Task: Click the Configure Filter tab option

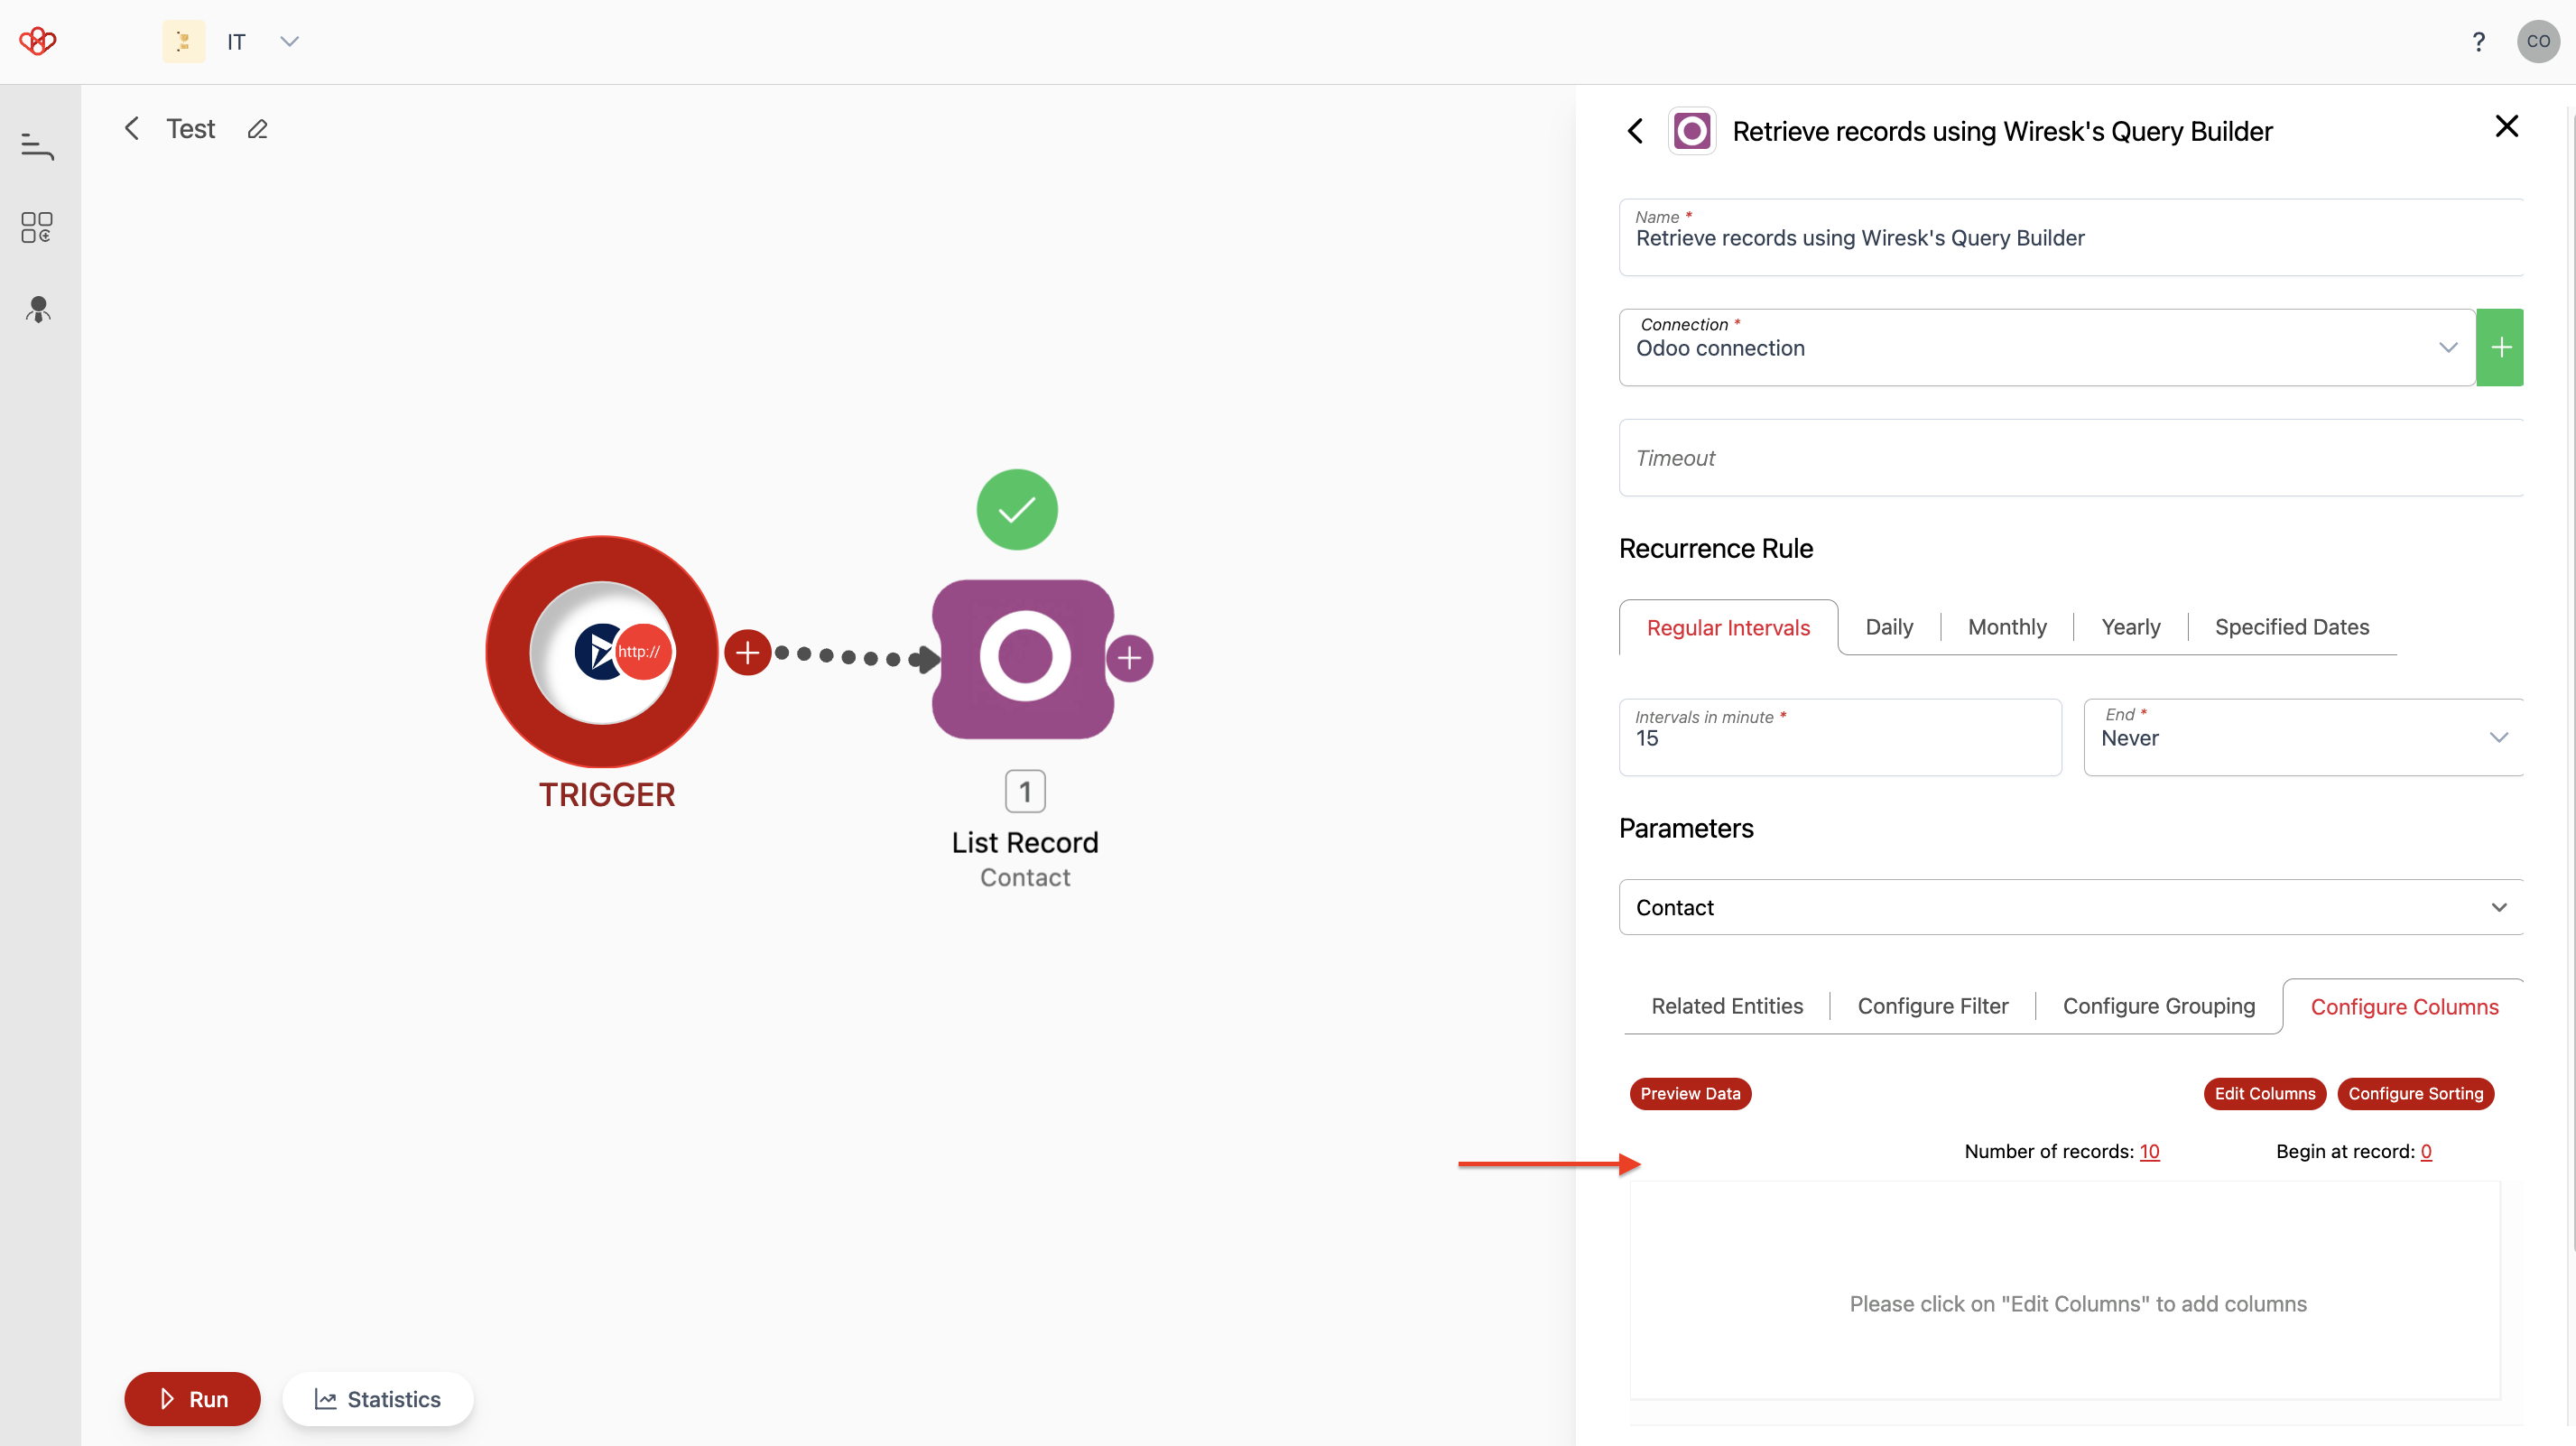Action: click(x=1932, y=1006)
